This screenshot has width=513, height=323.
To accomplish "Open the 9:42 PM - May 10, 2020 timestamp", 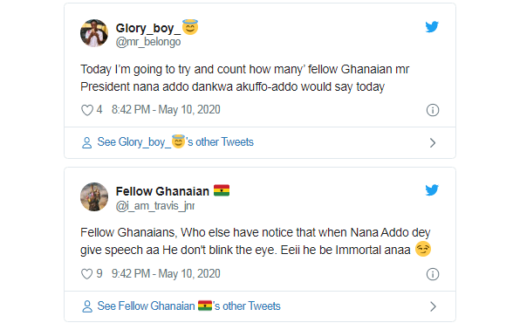I will (166, 273).
